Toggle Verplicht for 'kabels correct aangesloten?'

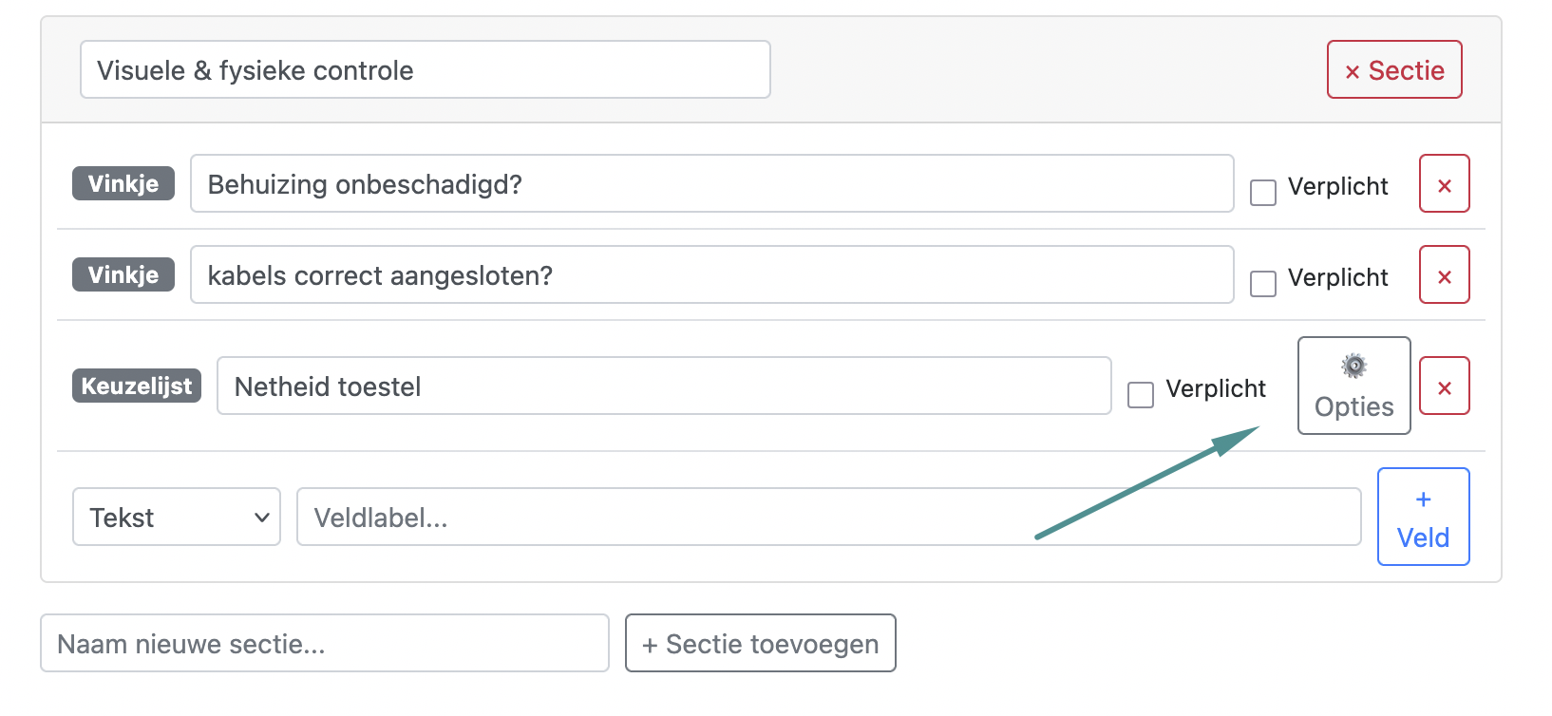point(1262,284)
